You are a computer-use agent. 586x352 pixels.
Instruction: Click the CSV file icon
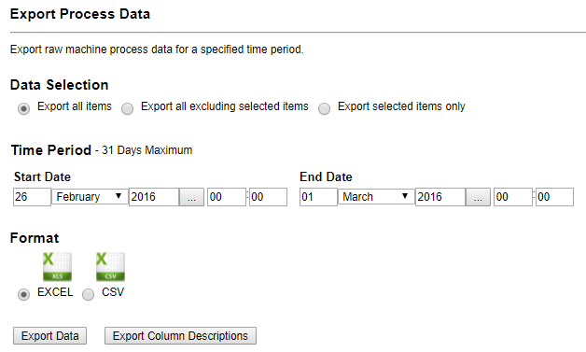[x=110, y=267]
